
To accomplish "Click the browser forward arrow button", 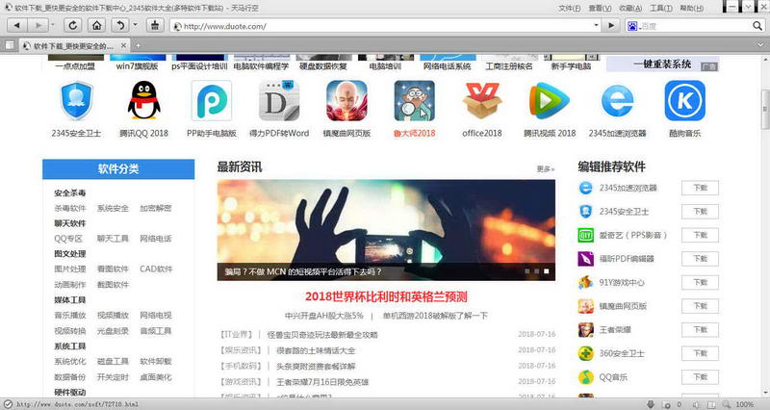I will click(x=38, y=26).
